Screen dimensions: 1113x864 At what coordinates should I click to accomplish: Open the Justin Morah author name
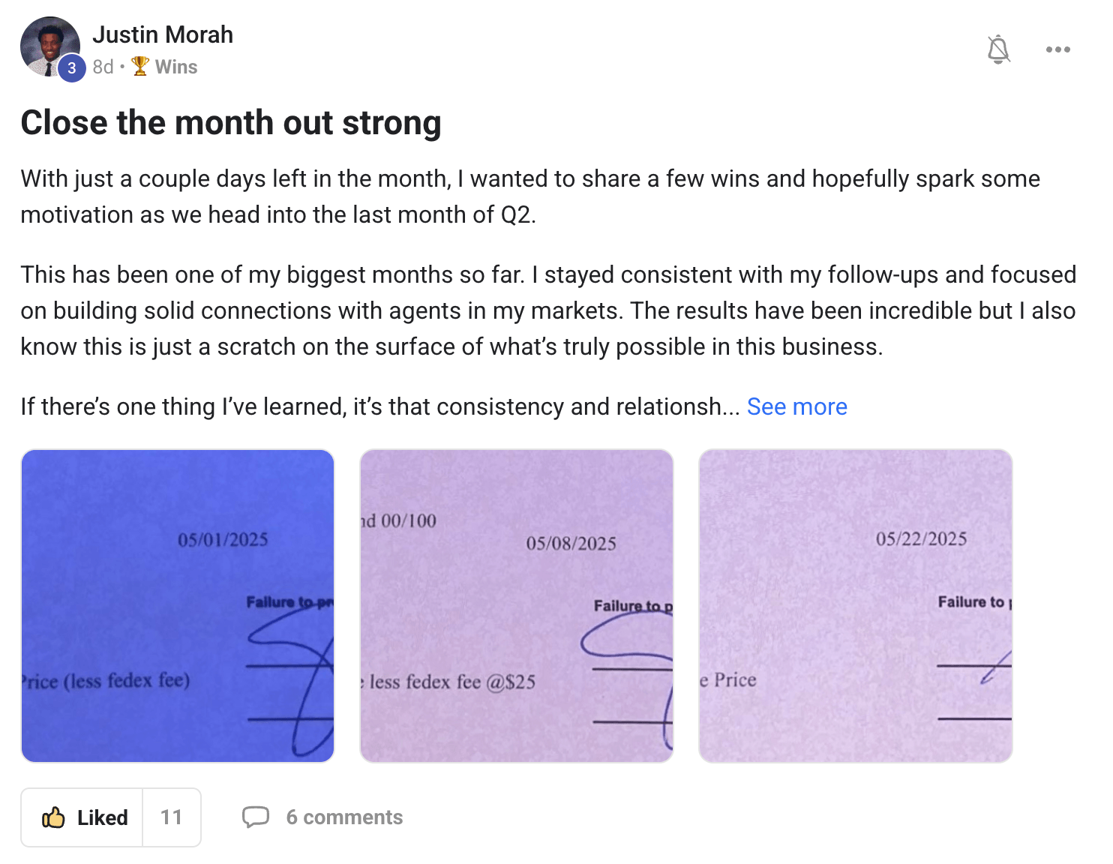pyautogui.click(x=163, y=34)
